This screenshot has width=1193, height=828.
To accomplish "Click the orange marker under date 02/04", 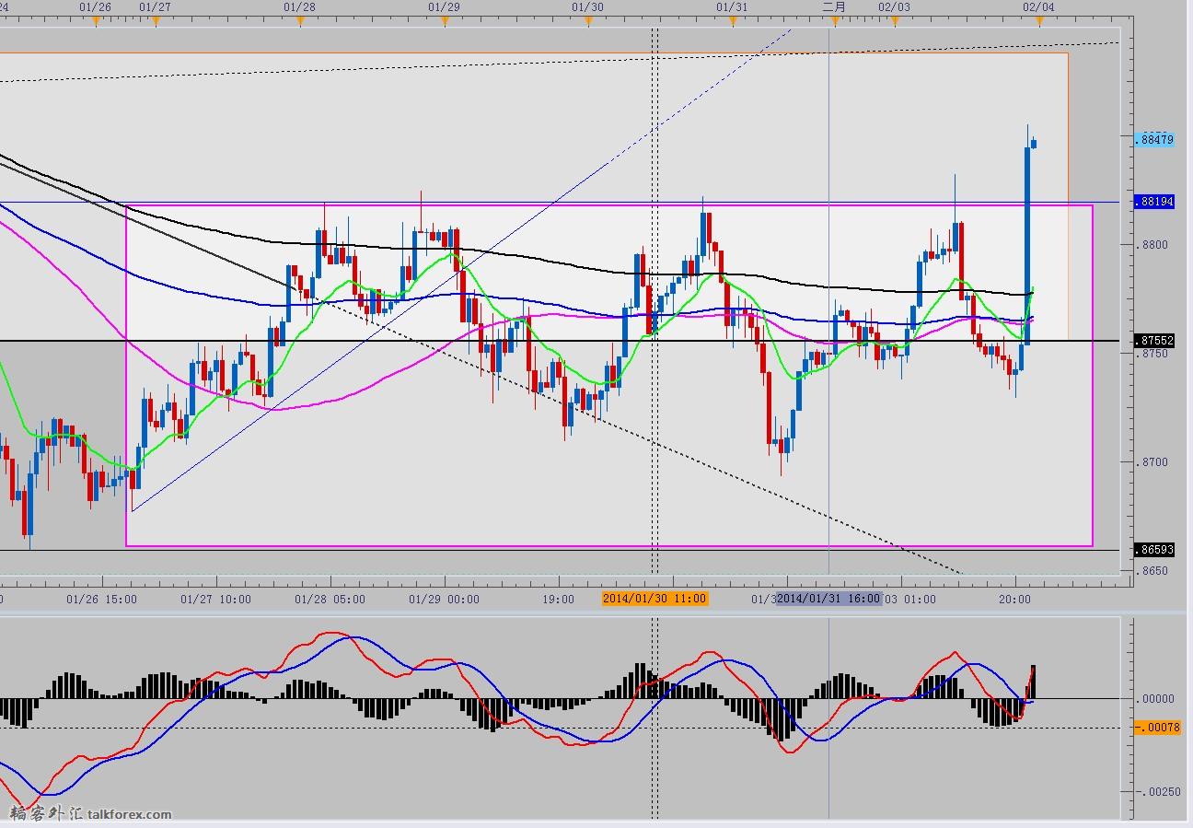I will [x=1039, y=22].
